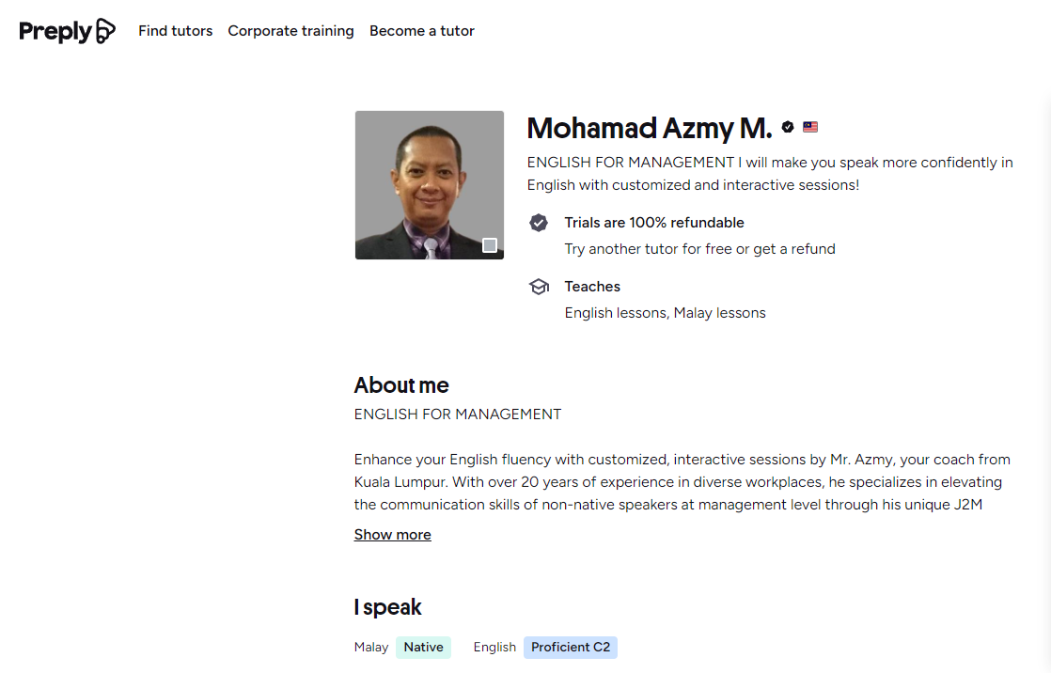Click the Proficient C2 English badge

point(571,648)
